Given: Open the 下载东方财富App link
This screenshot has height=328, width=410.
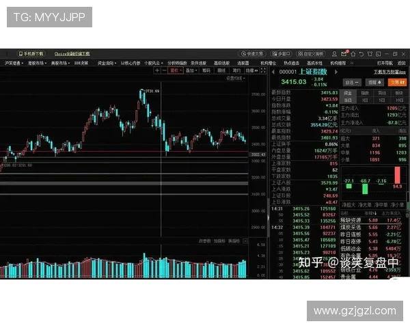Looking at the screenshot, I should point(389,70).
